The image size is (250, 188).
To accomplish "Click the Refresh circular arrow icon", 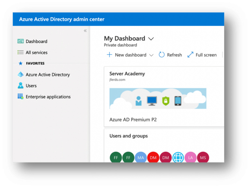I will (x=161, y=55).
